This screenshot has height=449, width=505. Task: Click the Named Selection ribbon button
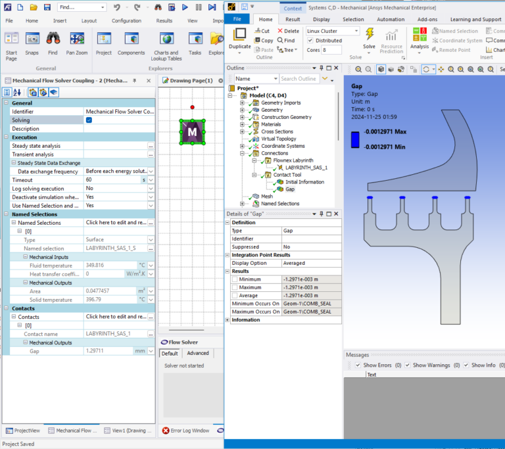pos(455,31)
